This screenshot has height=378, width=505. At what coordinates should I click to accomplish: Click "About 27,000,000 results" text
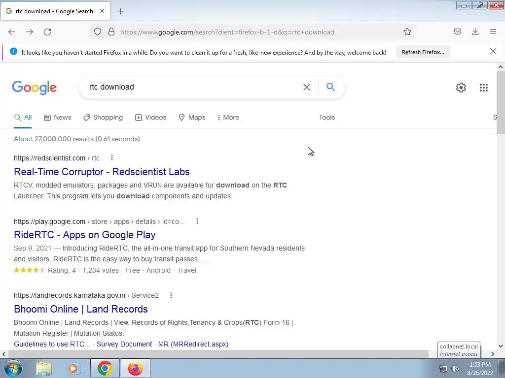tap(77, 139)
